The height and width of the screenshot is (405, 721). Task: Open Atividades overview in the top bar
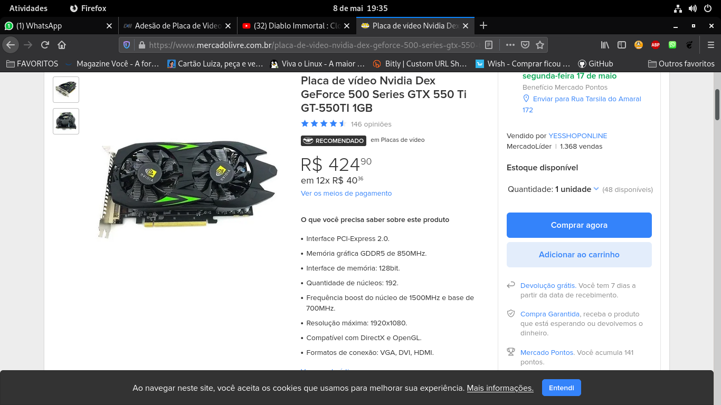pos(29,8)
